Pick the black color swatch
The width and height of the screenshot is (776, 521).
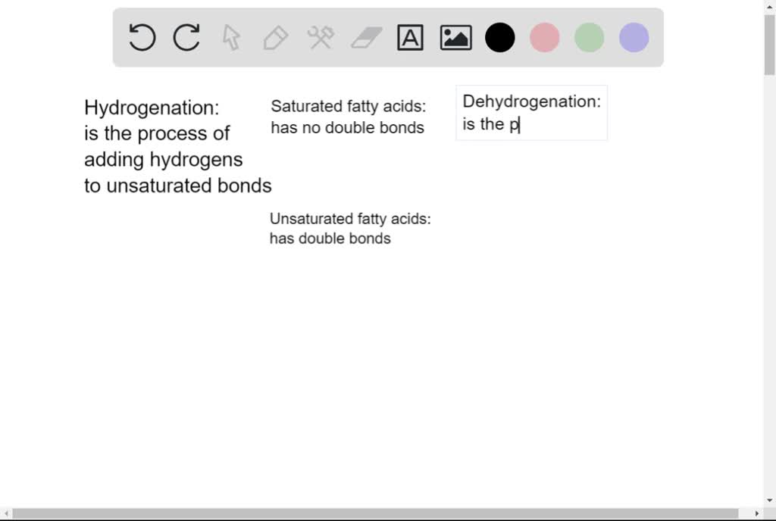(x=500, y=37)
